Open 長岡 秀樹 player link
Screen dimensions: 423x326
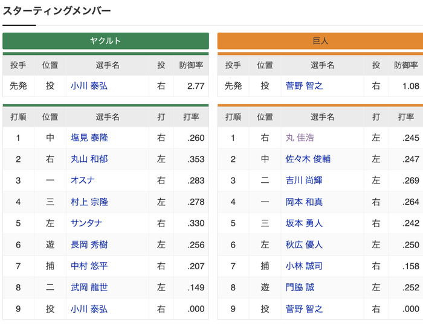pos(89,245)
